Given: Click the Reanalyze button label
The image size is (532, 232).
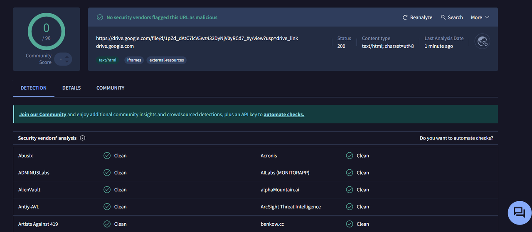Looking at the screenshot, I should point(421,17).
